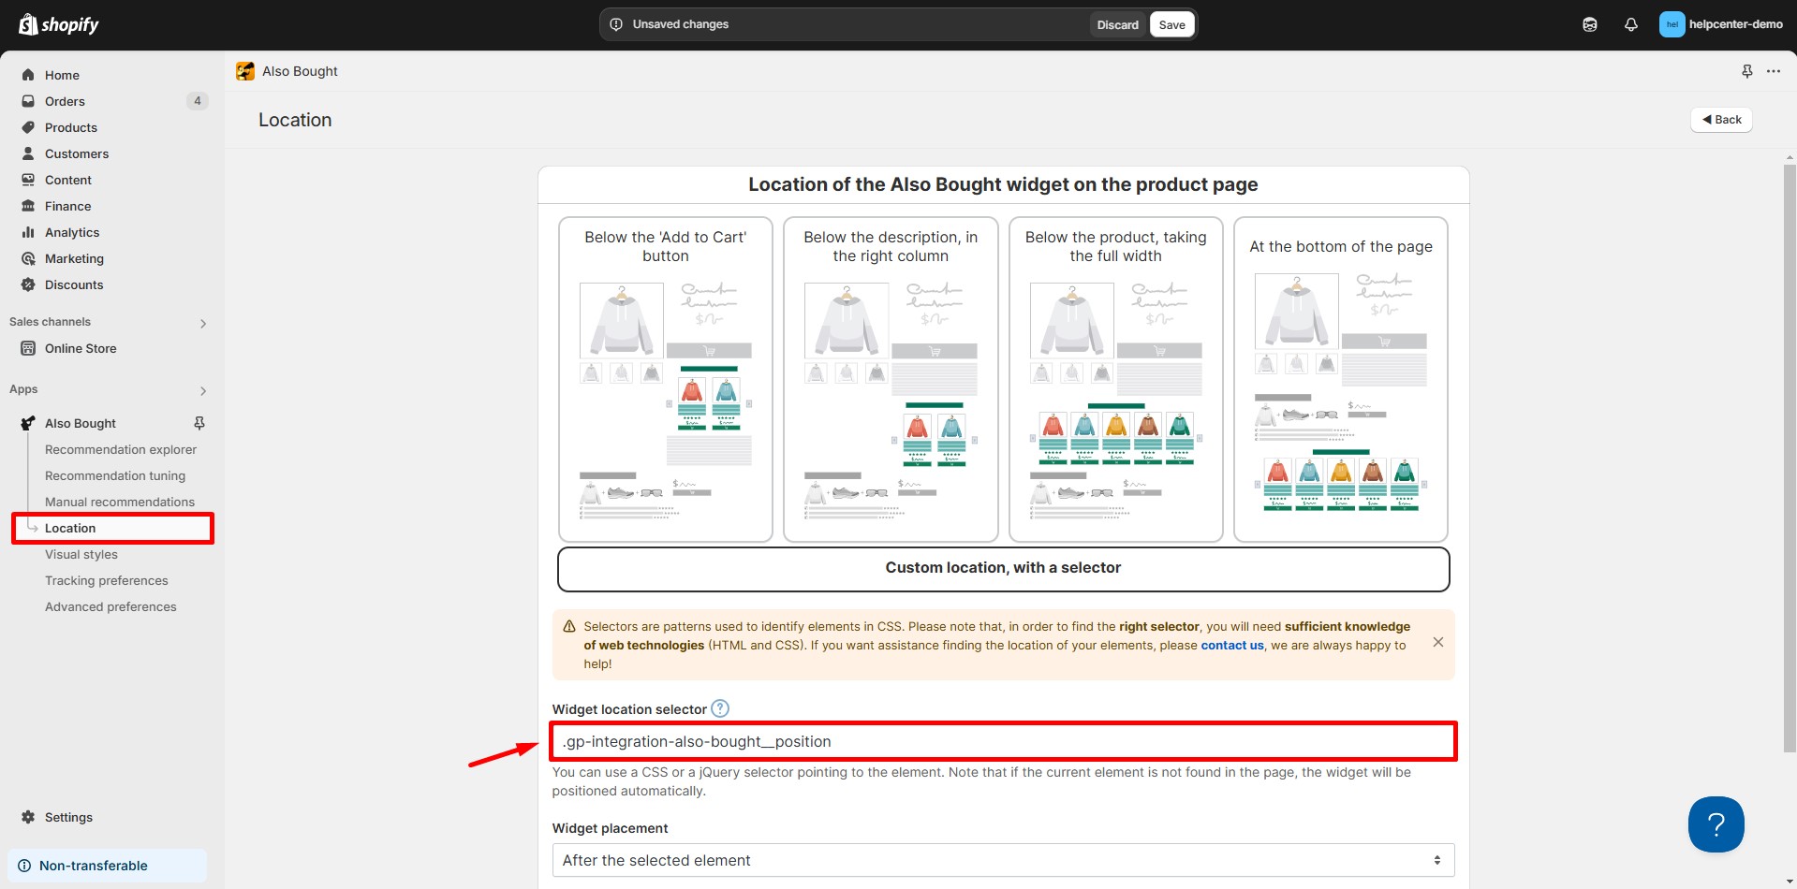Open the Widget placement dropdown
Viewport: 1797px width, 889px height.
(x=1002, y=860)
